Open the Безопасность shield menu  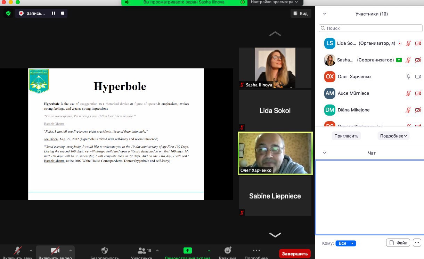pyautogui.click(x=105, y=253)
